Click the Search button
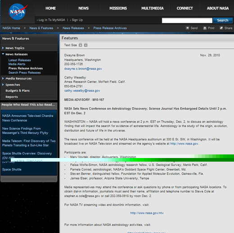 click(x=223, y=20)
